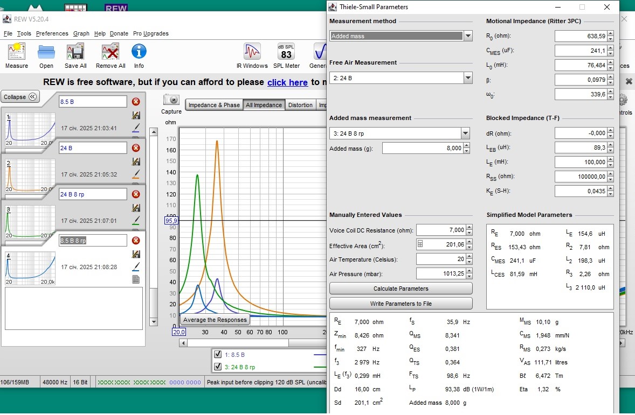Open the Added mass measurement dropdown

pyautogui.click(x=465, y=133)
